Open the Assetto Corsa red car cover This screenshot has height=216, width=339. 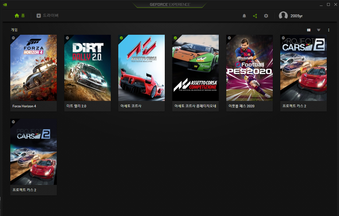pos(141,68)
